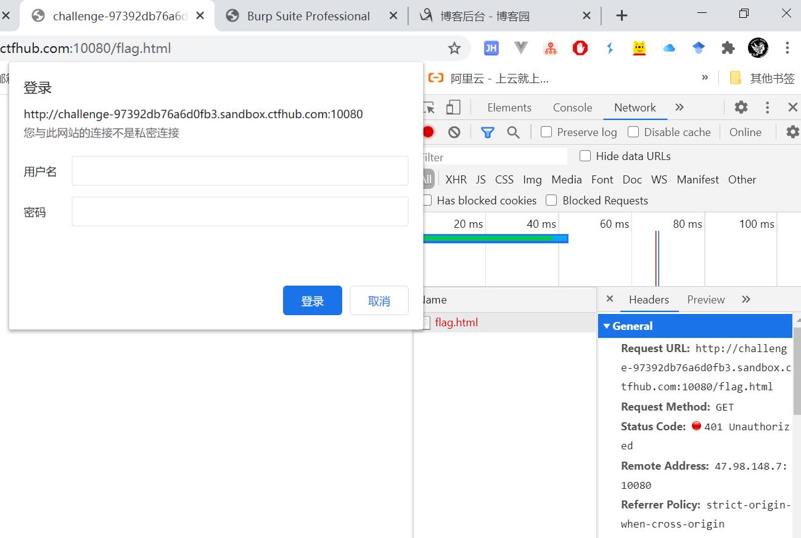Open DevTools customize three-dot menu

[768, 108]
